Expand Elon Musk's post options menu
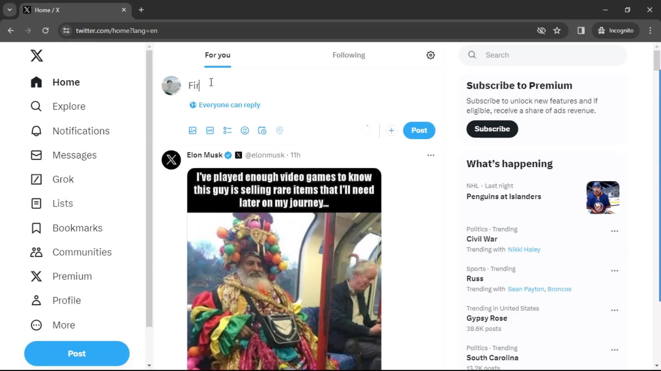661x371 pixels. [x=431, y=155]
